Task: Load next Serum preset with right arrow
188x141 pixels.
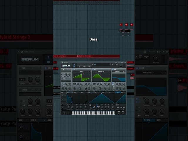Action: pyautogui.click(x=113, y=64)
